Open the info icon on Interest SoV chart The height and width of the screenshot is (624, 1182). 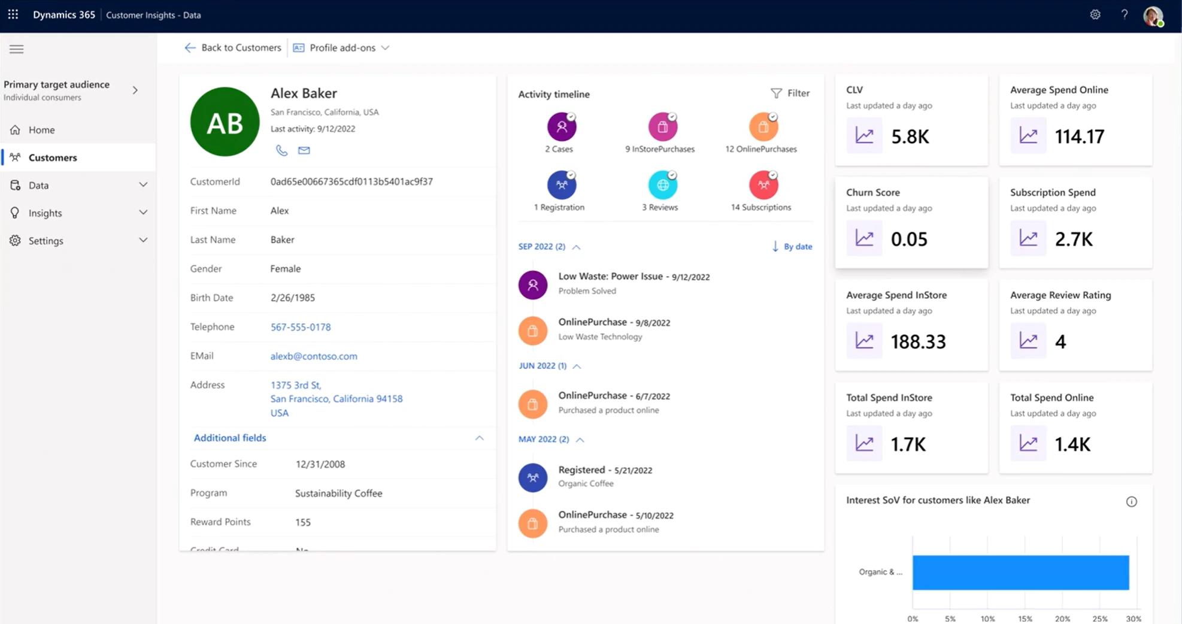click(1131, 502)
